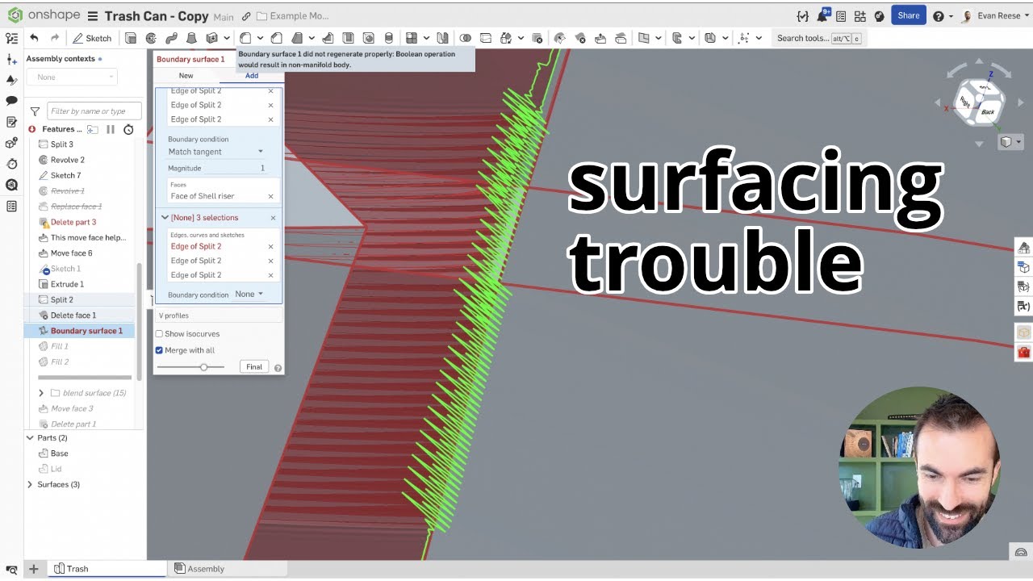Open the Match tangent boundary condition dropdown

point(216,152)
